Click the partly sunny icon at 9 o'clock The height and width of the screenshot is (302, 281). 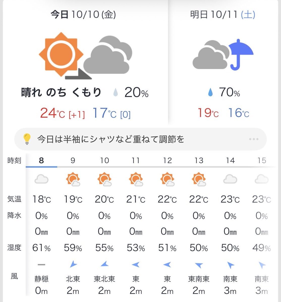(73, 179)
